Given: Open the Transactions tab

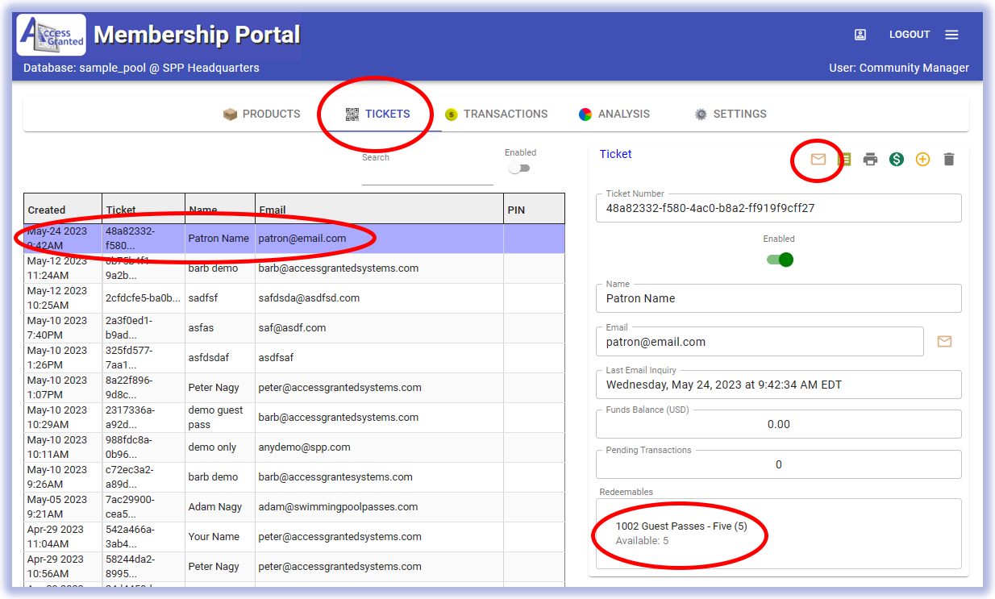Looking at the screenshot, I should point(496,114).
